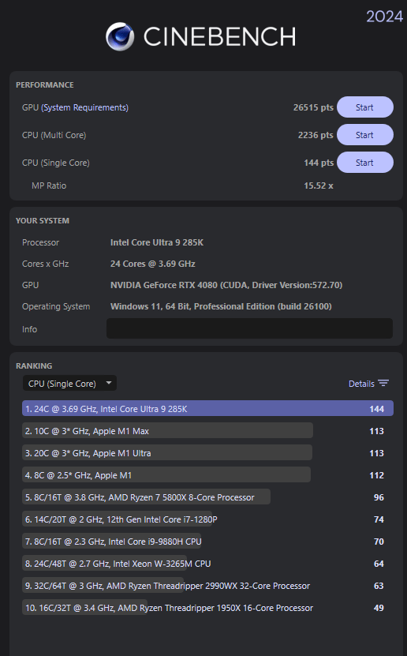The height and width of the screenshot is (656, 407).
Task: Select the Intel Core Ultra 9 285K ranking entry
Action: pos(207,409)
